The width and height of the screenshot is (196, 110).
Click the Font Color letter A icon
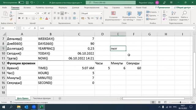click(x=47, y=18)
